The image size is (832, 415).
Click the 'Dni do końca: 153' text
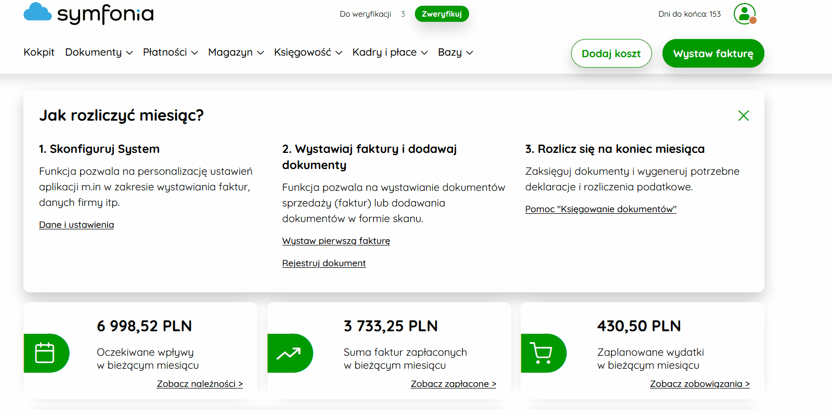(690, 14)
